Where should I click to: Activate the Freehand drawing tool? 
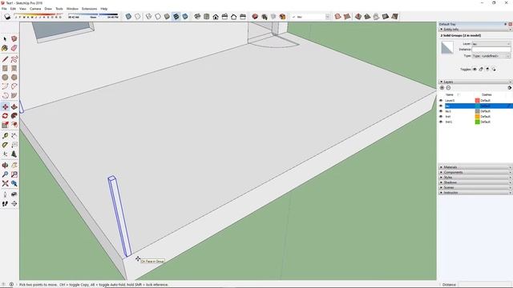coord(14,59)
